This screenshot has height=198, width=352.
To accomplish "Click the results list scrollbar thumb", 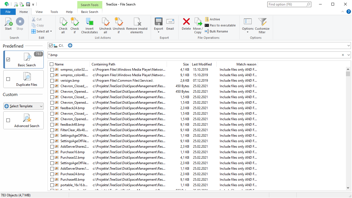I will [348, 74].
